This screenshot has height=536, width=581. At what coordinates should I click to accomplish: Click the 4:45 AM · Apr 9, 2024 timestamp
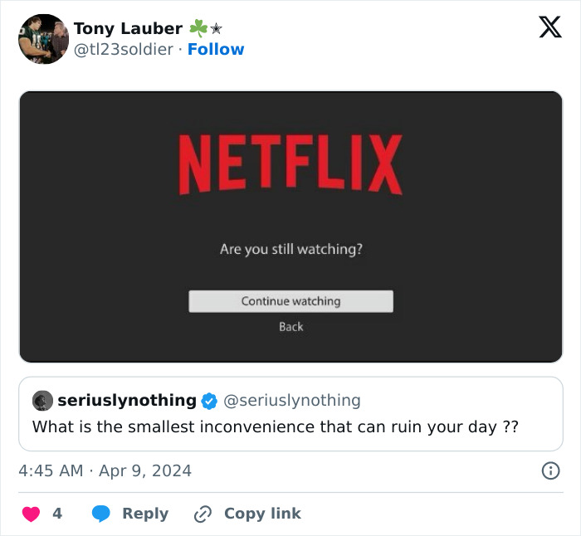(105, 470)
